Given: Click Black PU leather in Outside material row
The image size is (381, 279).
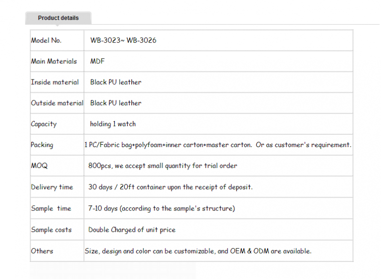Looking at the screenshot, I should (116, 103).
